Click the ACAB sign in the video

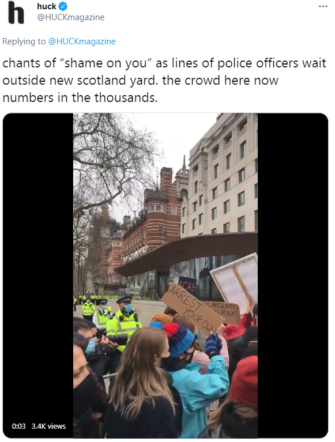pos(187,286)
